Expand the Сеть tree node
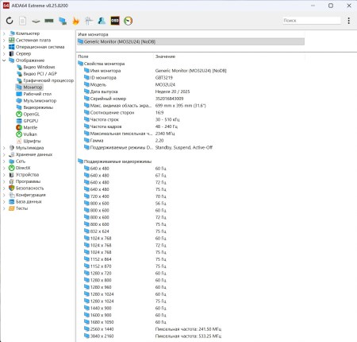357x342 pixels. coord(4,161)
